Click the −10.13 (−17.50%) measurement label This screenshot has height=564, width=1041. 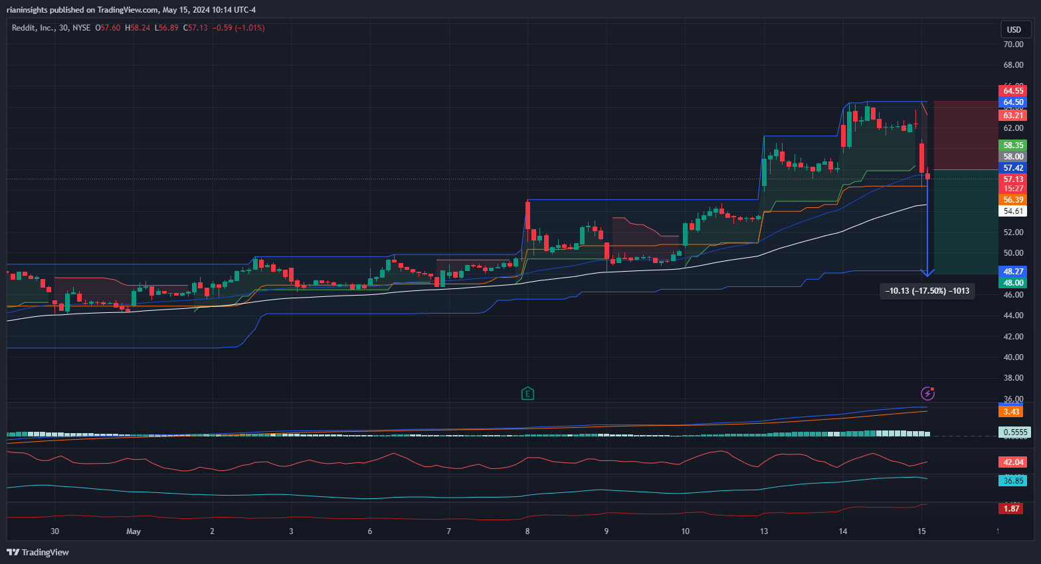coord(927,291)
